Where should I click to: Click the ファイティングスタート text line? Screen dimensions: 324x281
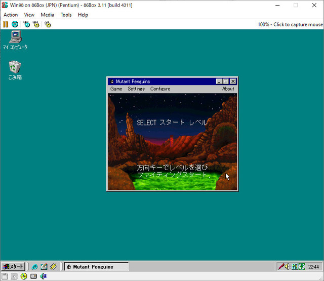point(174,175)
